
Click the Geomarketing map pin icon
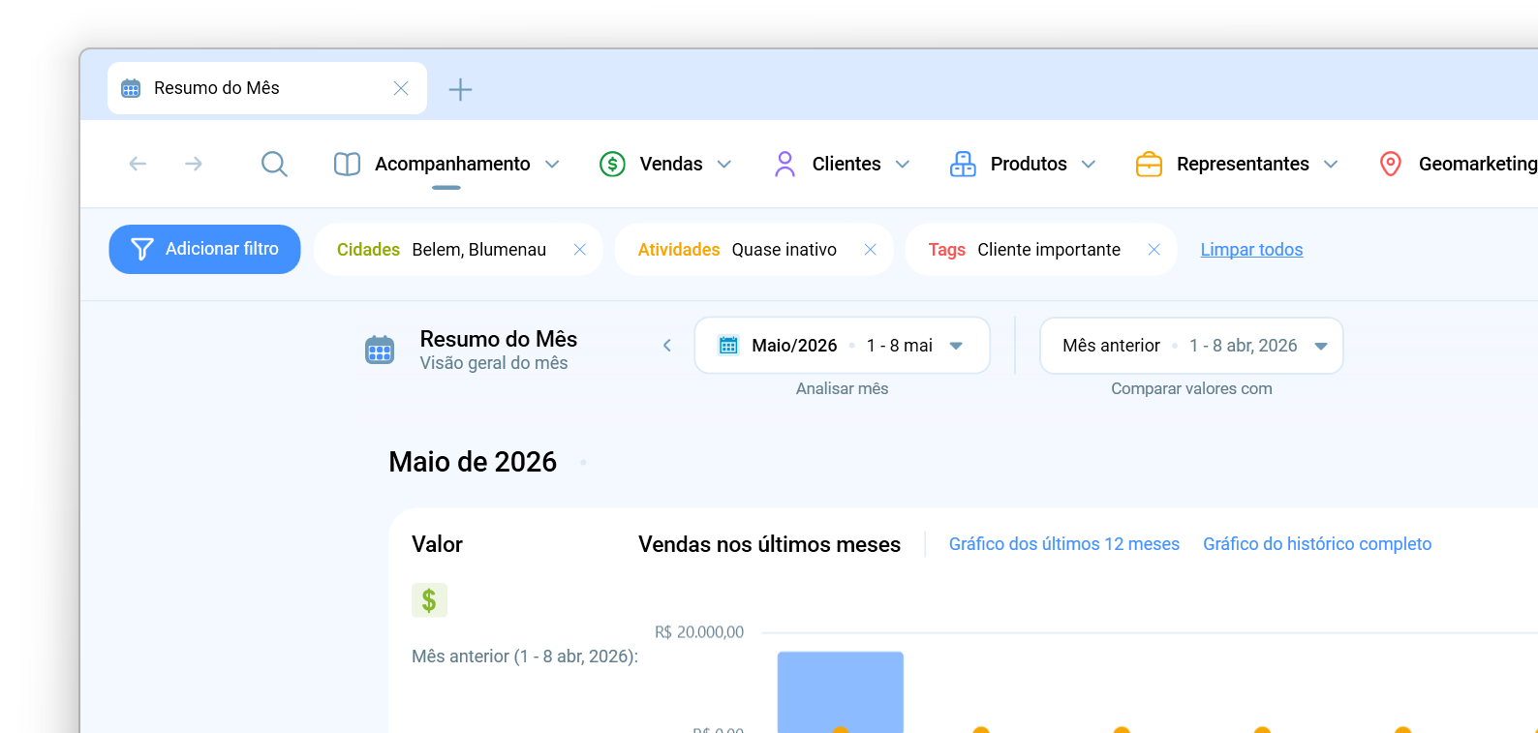[x=1390, y=164]
